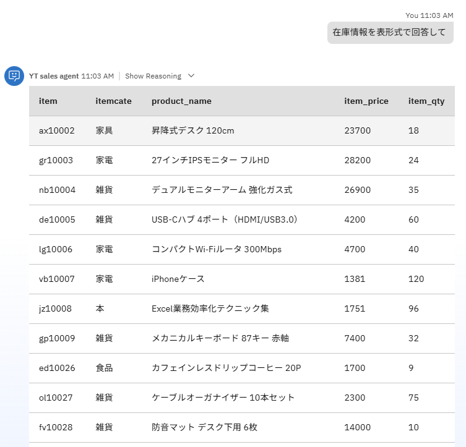Screen dimensions: 466x447
Task: Click the user message bubble 在庫情報を表形式で回答して
Action: 389,33
